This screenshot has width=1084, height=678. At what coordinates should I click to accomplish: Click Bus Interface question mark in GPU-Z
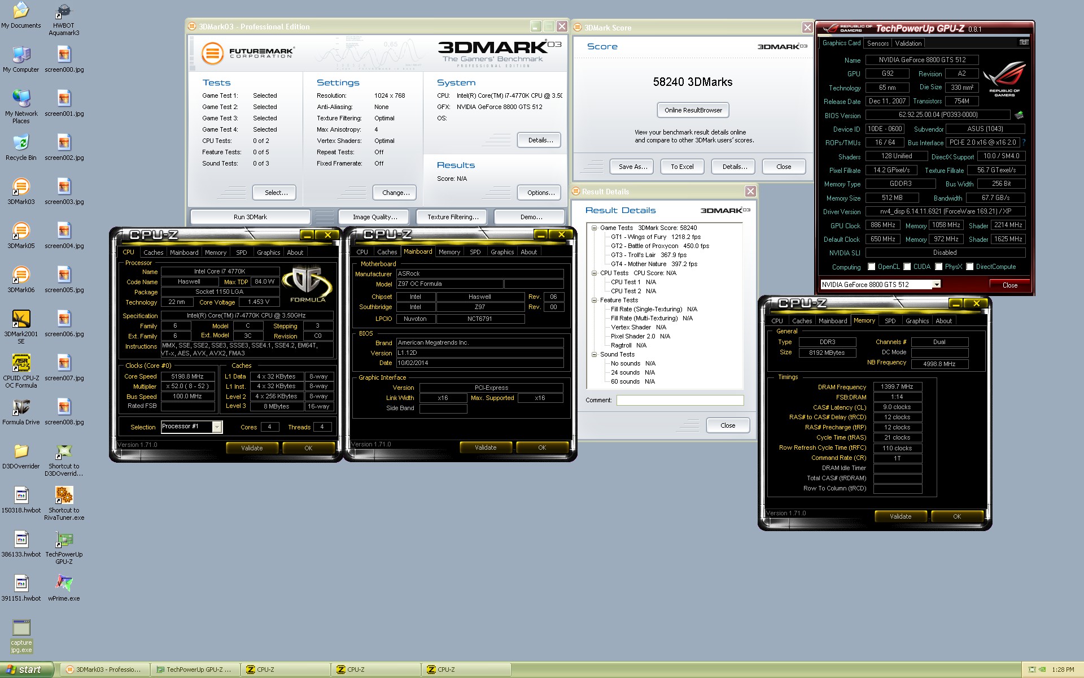[1024, 142]
